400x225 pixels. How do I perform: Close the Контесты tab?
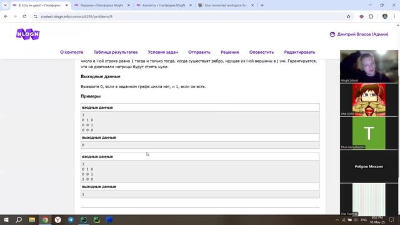[190, 6]
